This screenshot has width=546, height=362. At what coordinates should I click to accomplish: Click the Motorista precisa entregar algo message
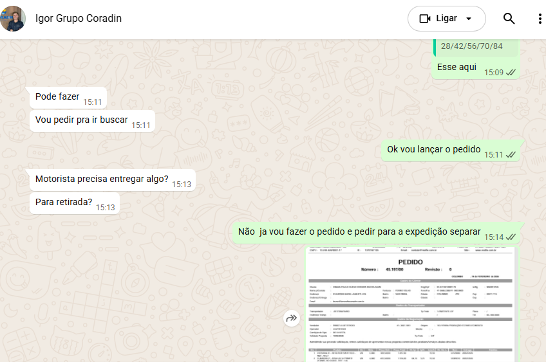(x=113, y=180)
